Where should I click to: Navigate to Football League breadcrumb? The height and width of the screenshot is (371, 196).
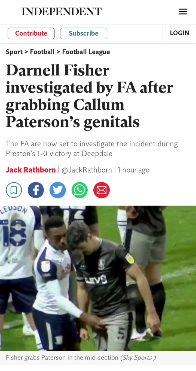tap(86, 52)
